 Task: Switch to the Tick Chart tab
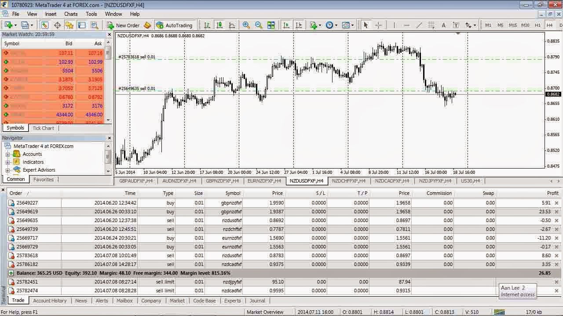43,128
